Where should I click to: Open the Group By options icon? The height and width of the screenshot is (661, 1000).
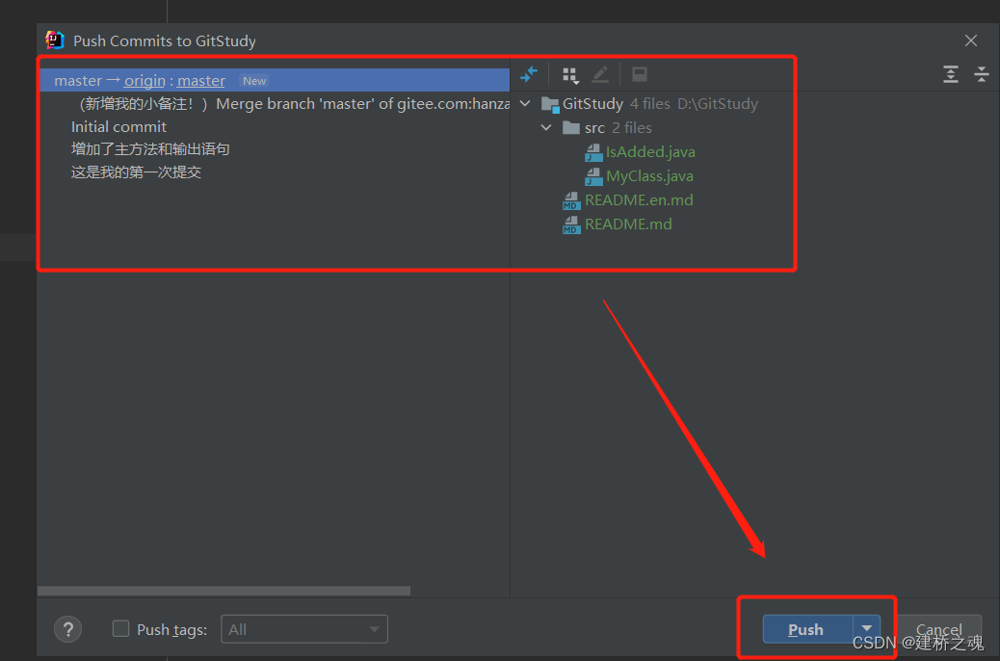pyautogui.click(x=570, y=75)
